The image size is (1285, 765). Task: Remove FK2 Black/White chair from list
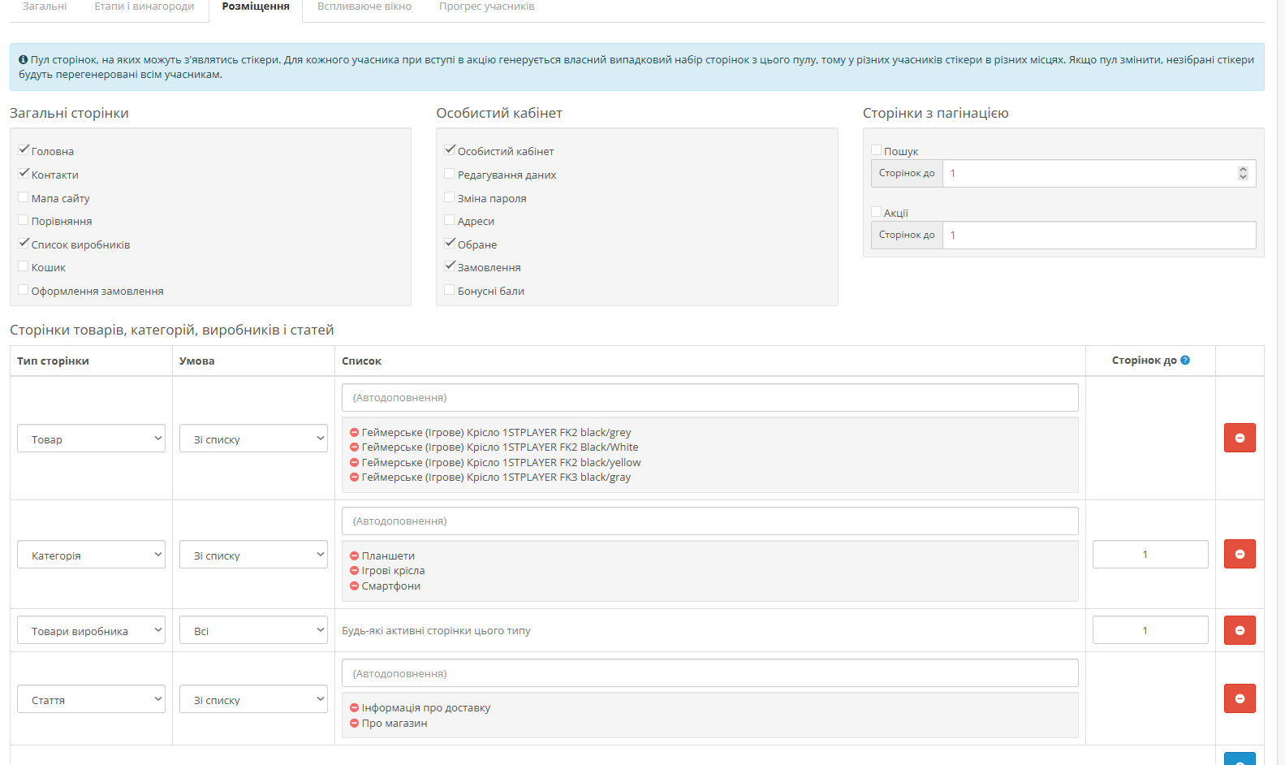(354, 447)
